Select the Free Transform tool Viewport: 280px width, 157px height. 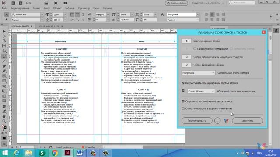coord(4,91)
